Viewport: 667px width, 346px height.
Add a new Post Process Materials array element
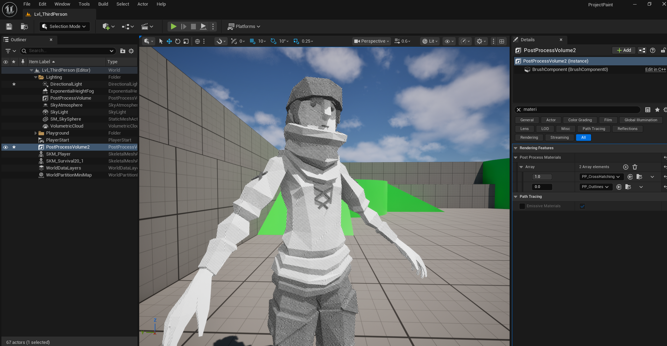coord(626,167)
